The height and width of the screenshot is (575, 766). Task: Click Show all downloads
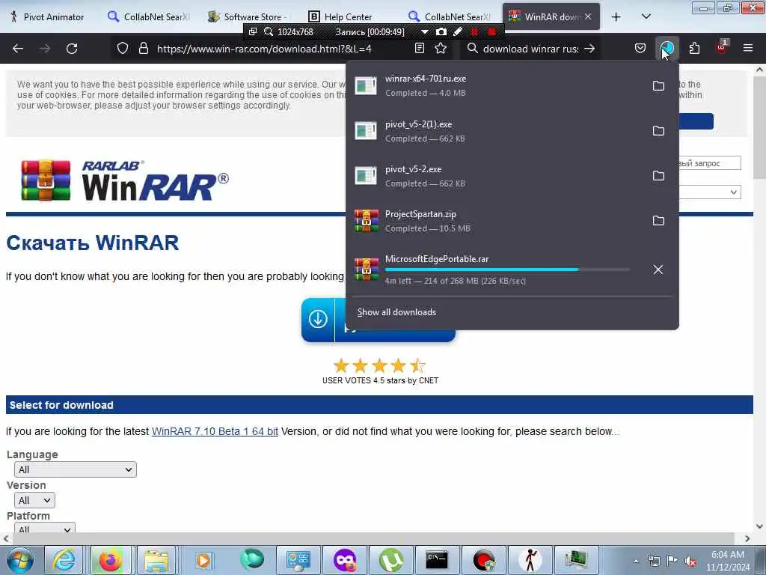(396, 312)
